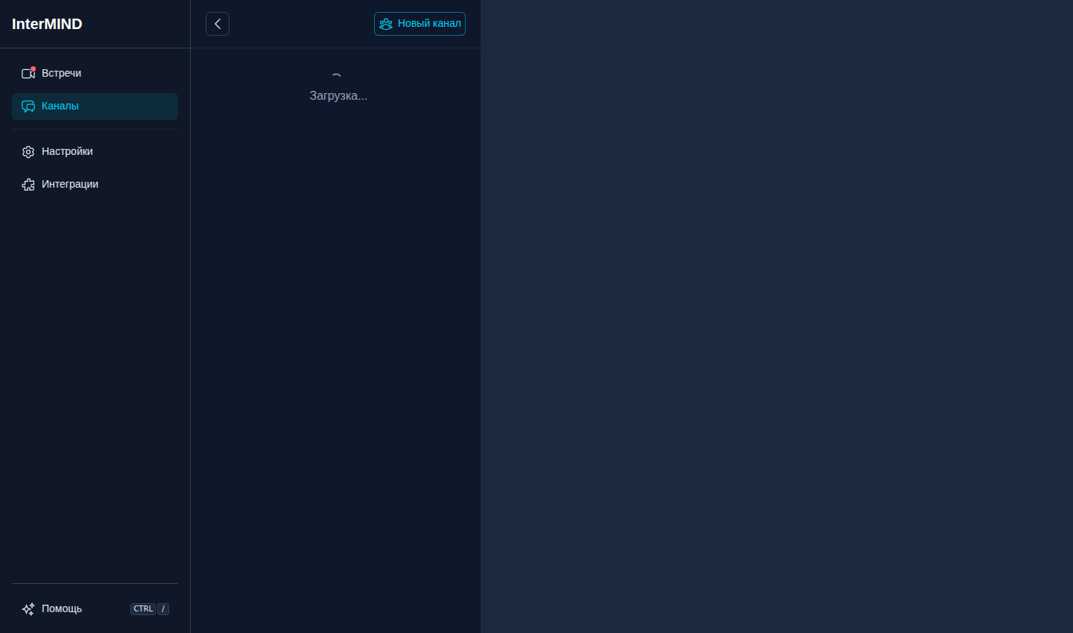Click the empty conversation area on the right
This screenshot has height=633, width=1073.
[x=776, y=316]
